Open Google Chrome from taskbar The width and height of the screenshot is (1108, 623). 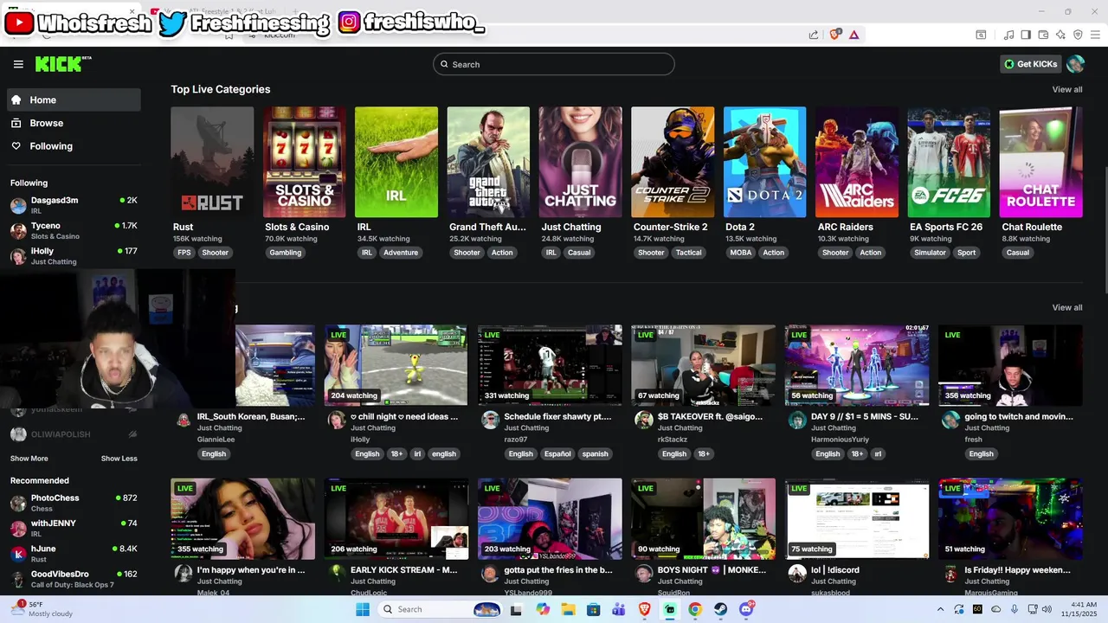(695, 609)
